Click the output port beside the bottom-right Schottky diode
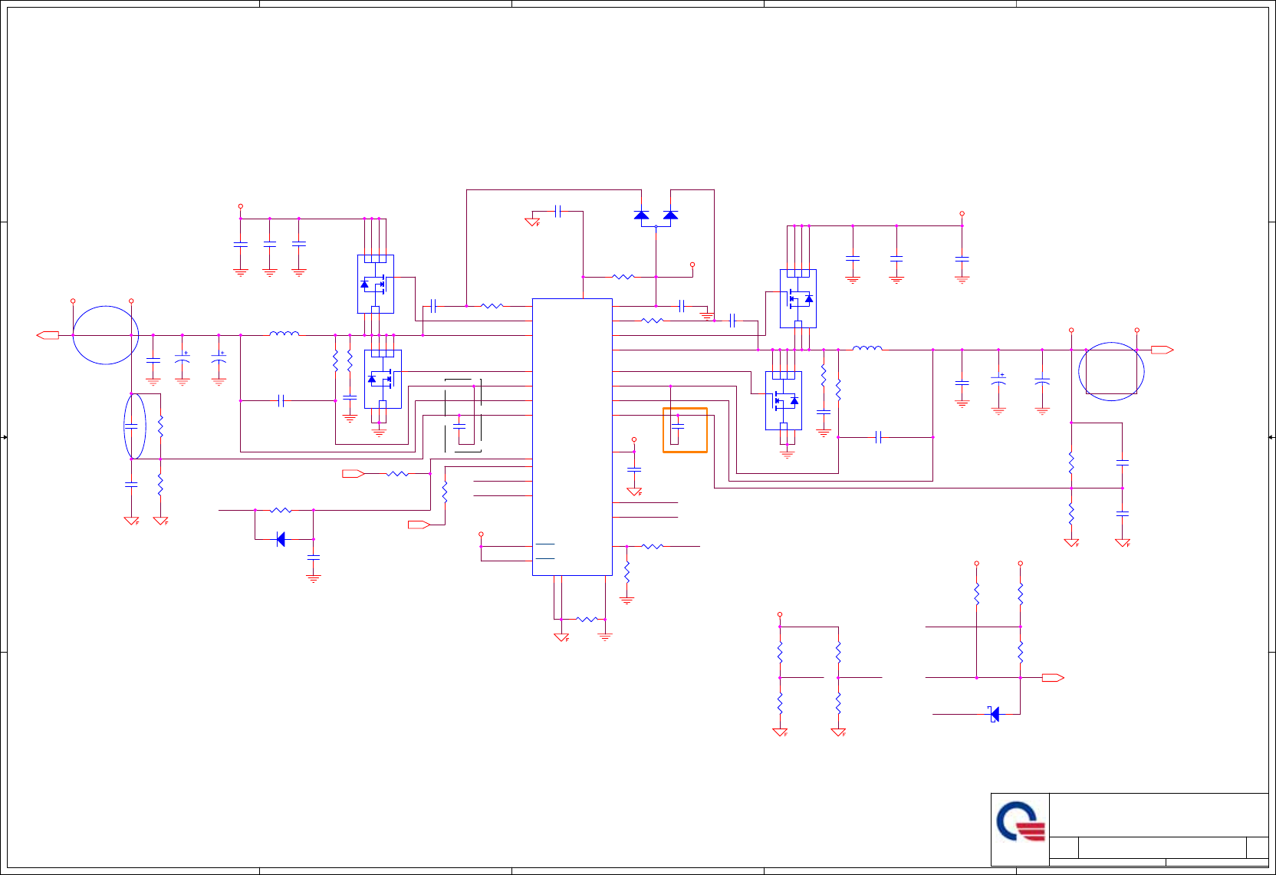This screenshot has height=875, width=1276. coord(1053,678)
